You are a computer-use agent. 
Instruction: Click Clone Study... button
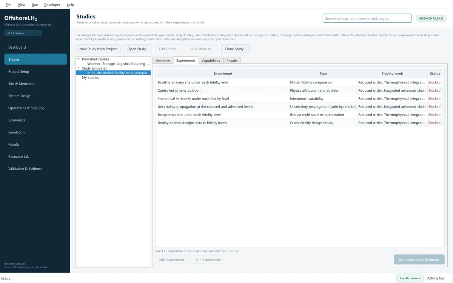click(235, 49)
